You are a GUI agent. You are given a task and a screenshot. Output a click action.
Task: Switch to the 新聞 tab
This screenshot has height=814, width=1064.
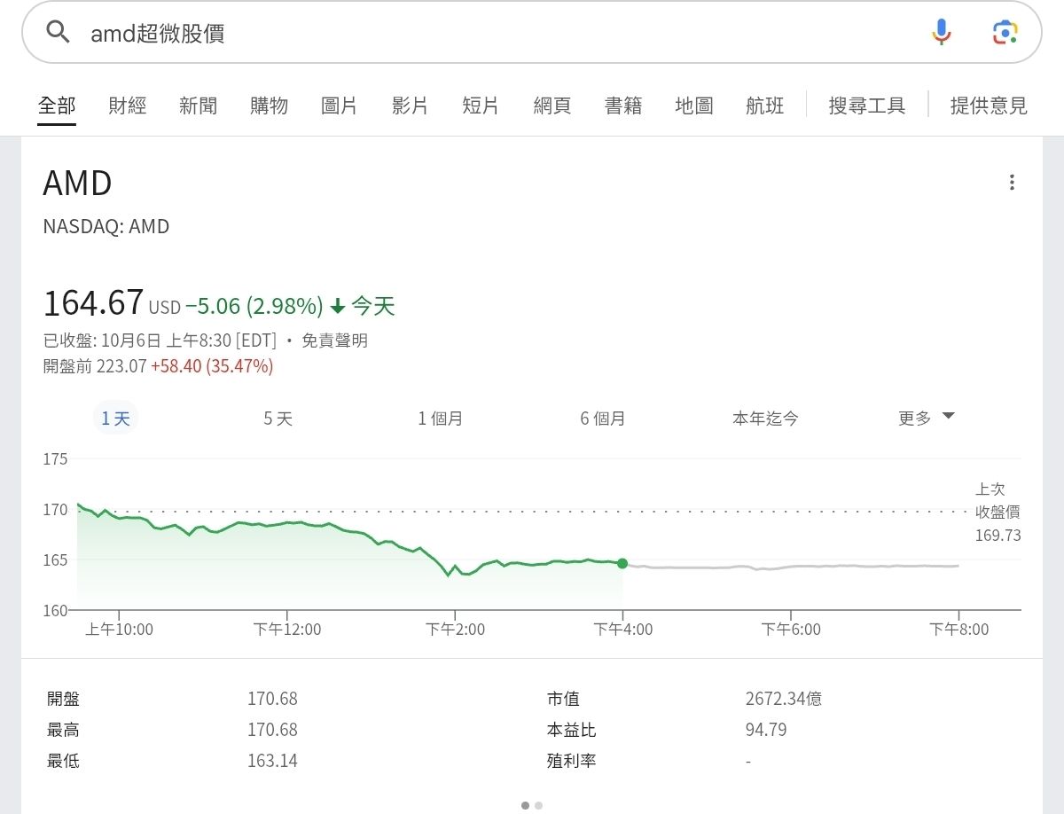pos(199,106)
